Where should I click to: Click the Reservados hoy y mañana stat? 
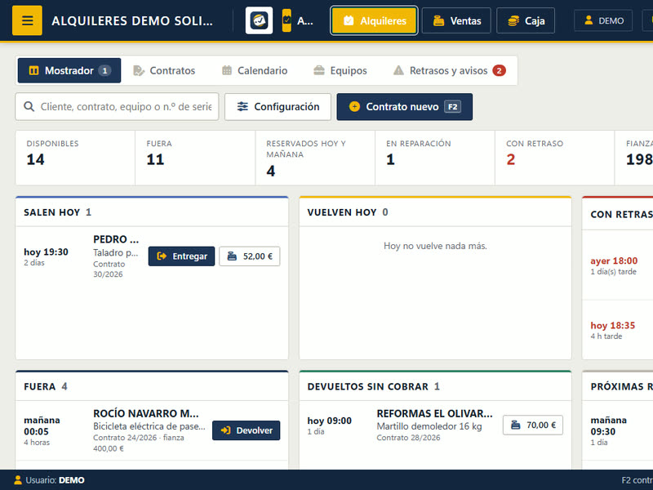315,158
